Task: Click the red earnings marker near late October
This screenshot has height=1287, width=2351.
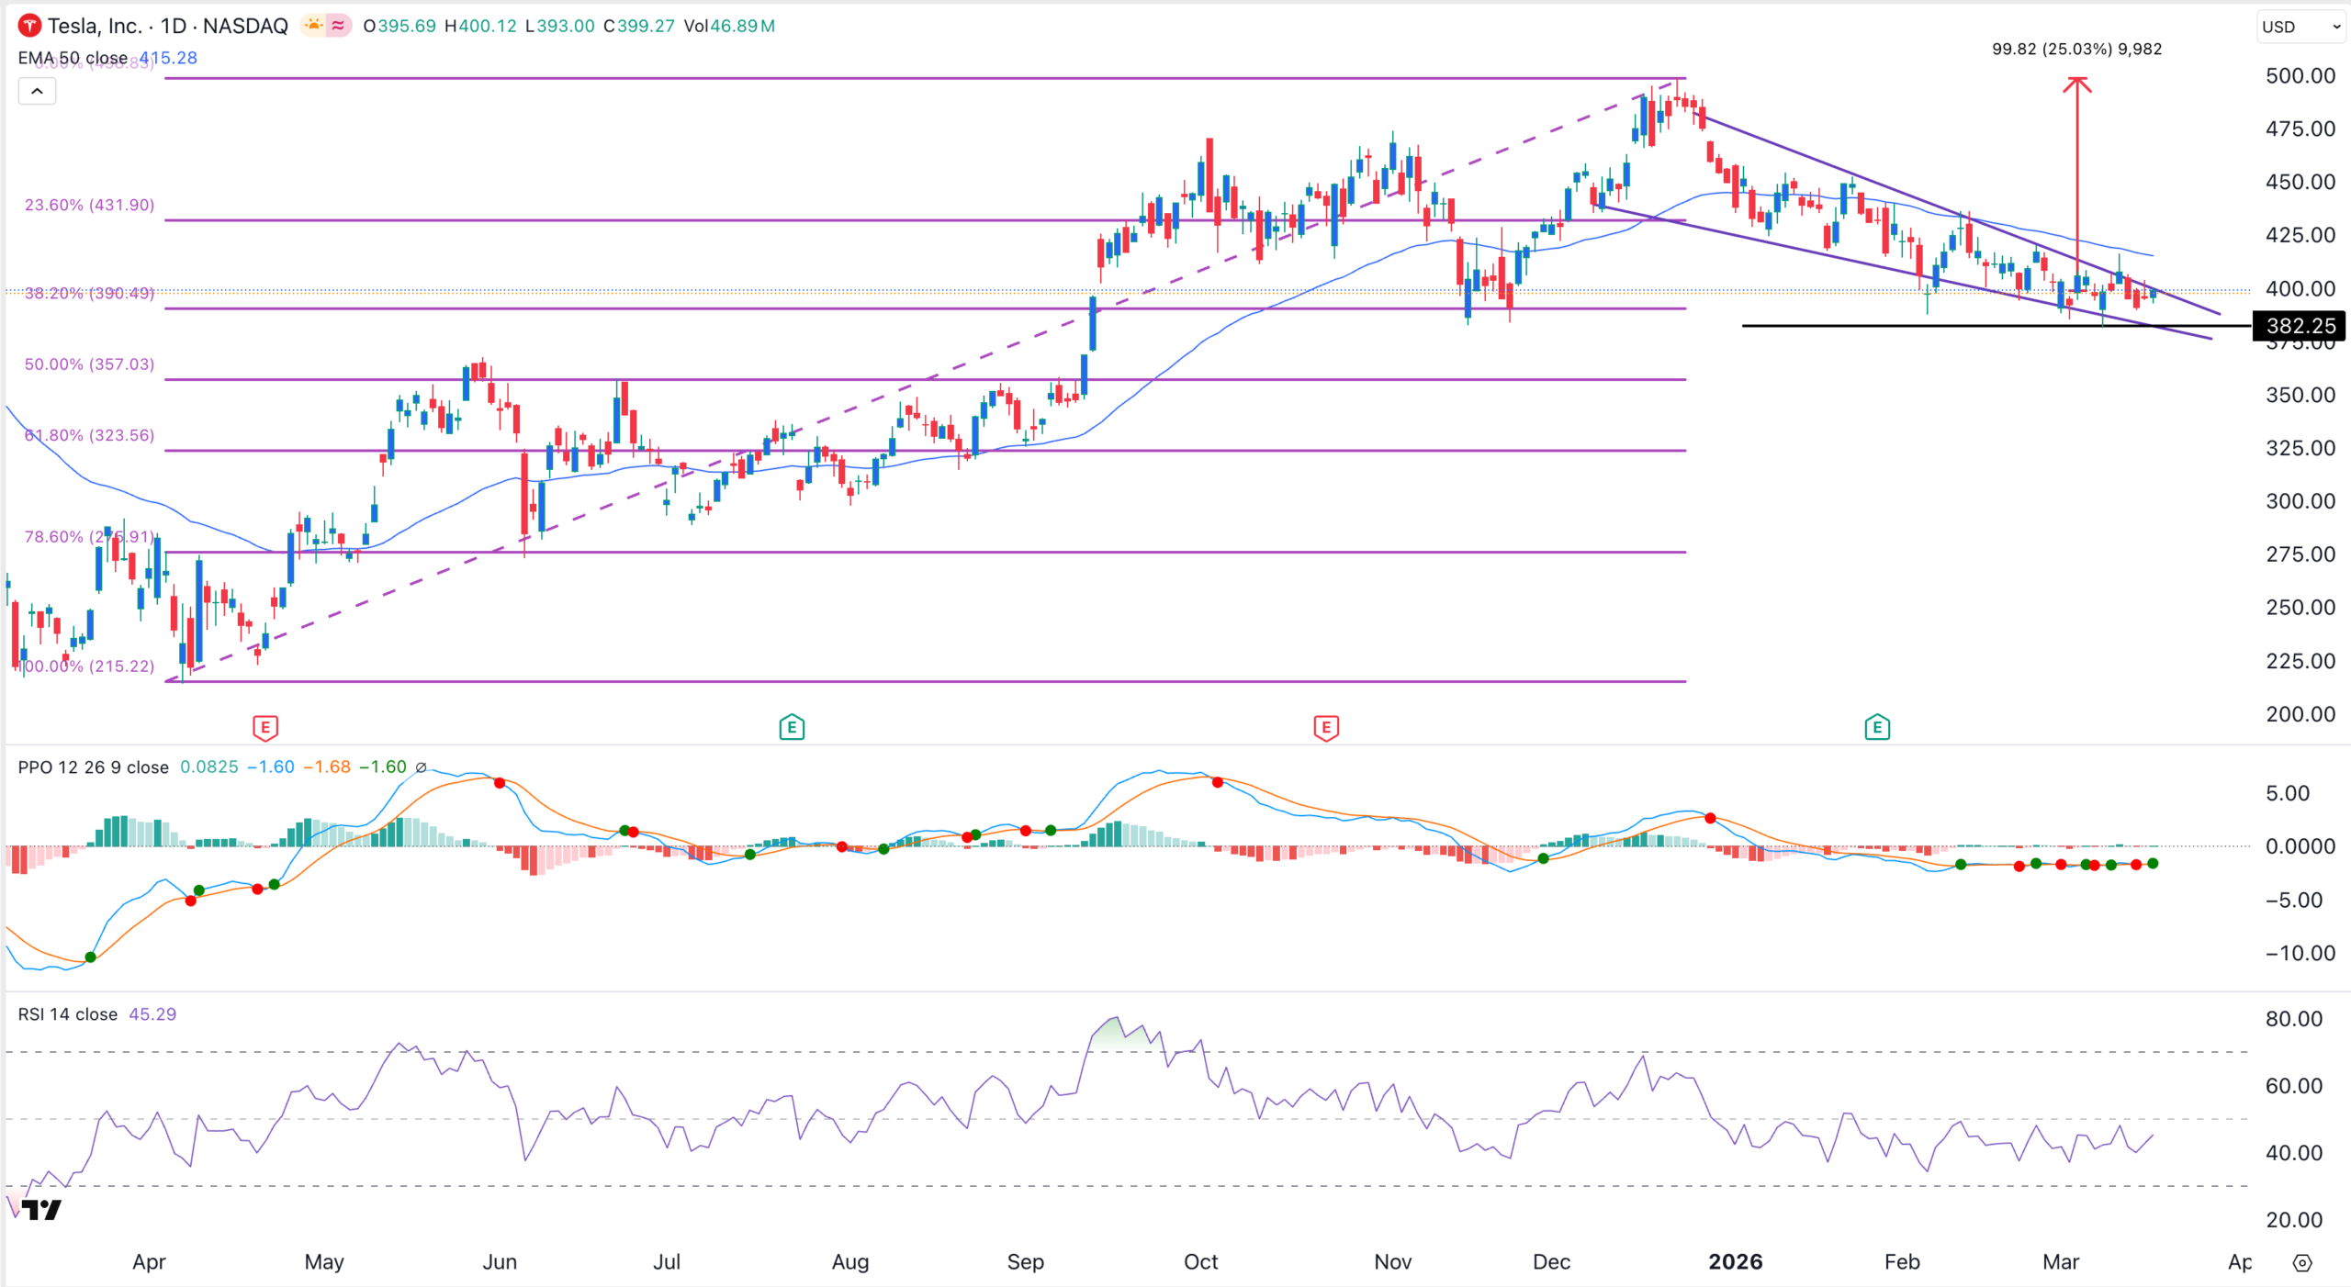Action: [x=1326, y=728]
